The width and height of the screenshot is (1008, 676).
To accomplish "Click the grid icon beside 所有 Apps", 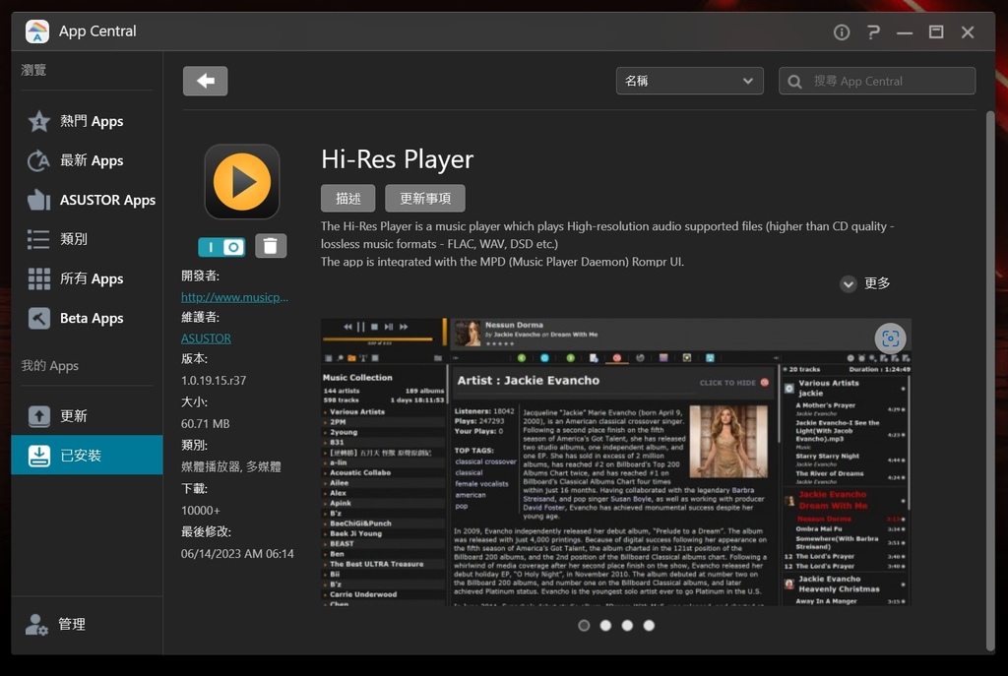I will pyautogui.click(x=38, y=278).
